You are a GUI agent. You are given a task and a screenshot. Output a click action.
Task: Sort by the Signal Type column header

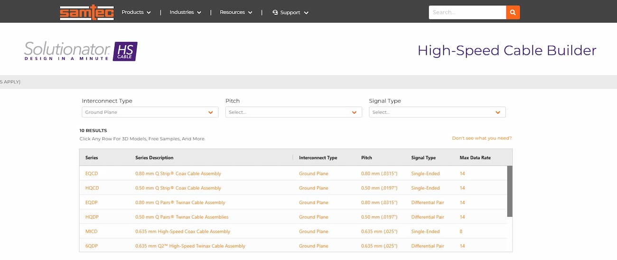423,158
